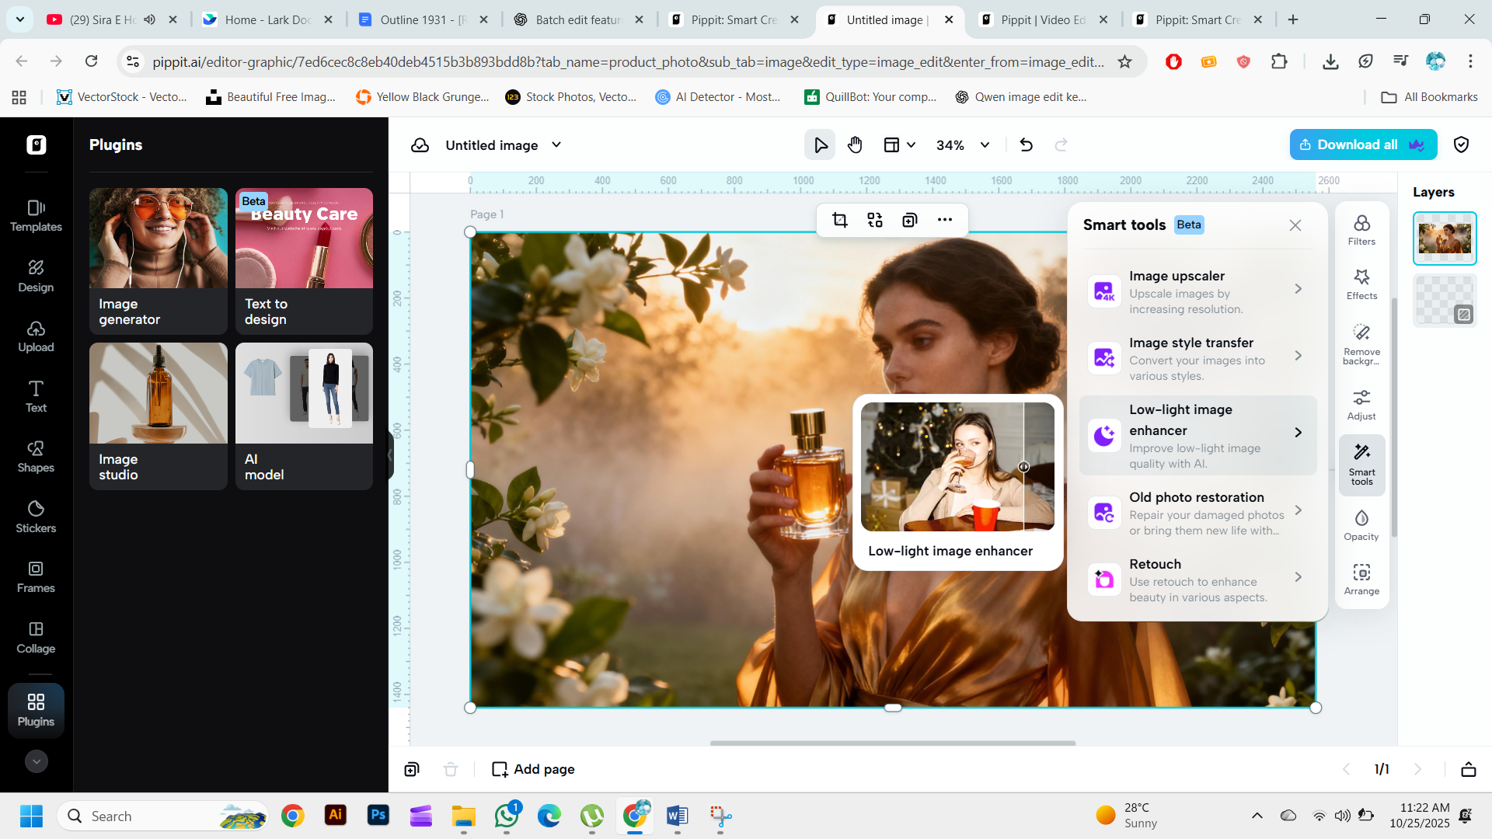Open the Stickers sidebar panel
The width and height of the screenshot is (1492, 839).
pos(36,517)
